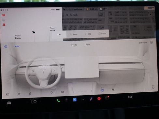
Task: Open the Arcade joystick app
Action: point(91,99)
